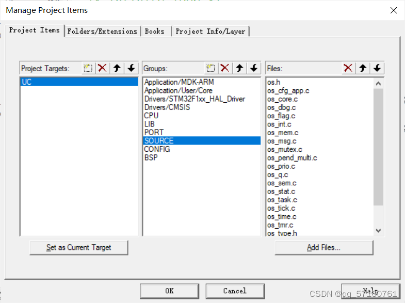Select Drivers/CMSIS group

click(x=202, y=107)
